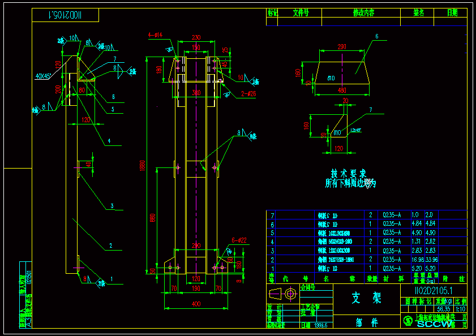Click the overall height dimension 1880
Screen dimensions: 476x336
click(x=143, y=166)
